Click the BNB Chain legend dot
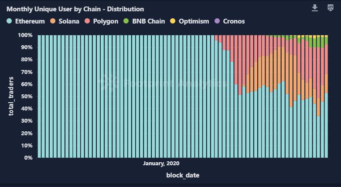This screenshot has height=187, width=341. (x=127, y=21)
